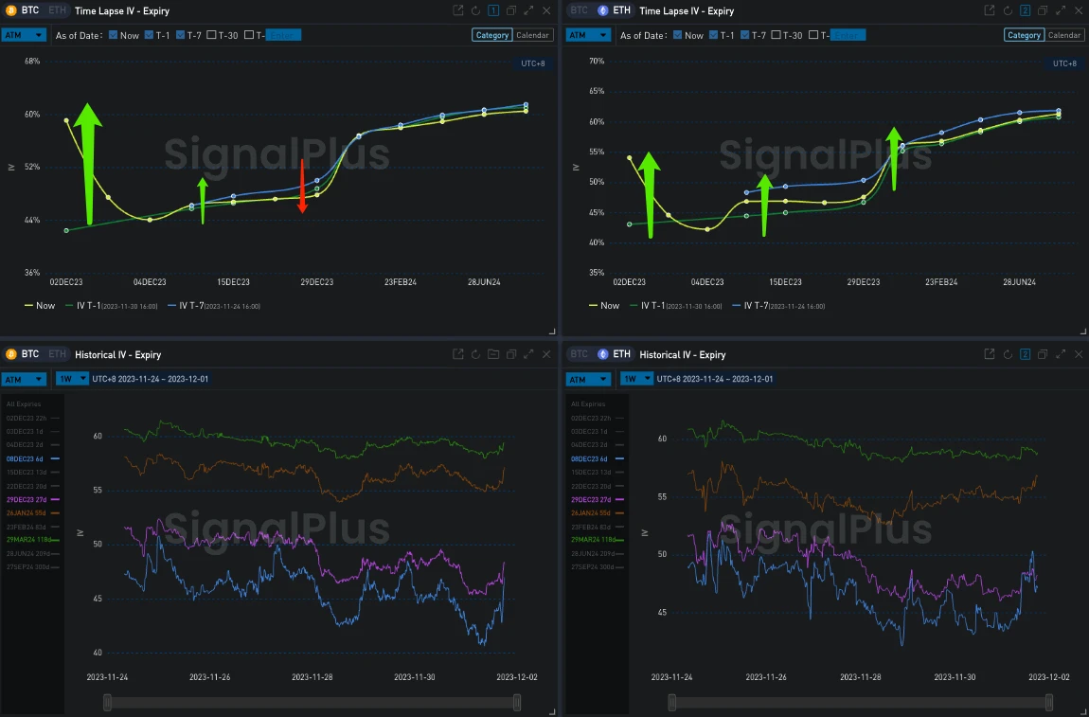This screenshot has height=717, width=1089.
Task: Click the pop-out icon in BTC Time Lapse panel
Action: tap(458, 10)
